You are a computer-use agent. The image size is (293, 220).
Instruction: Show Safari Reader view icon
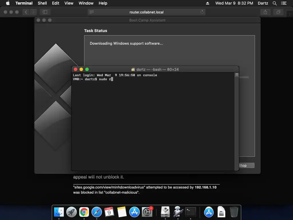click(92, 12)
